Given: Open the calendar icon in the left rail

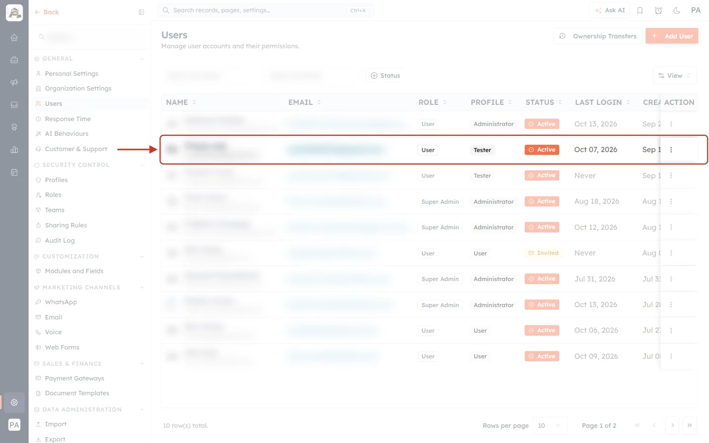Looking at the screenshot, I should point(14,172).
